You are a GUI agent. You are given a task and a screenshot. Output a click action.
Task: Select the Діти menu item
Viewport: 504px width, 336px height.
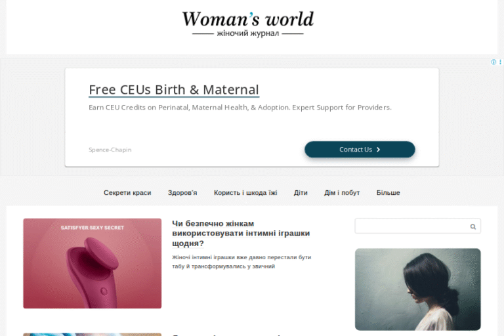[x=301, y=192]
